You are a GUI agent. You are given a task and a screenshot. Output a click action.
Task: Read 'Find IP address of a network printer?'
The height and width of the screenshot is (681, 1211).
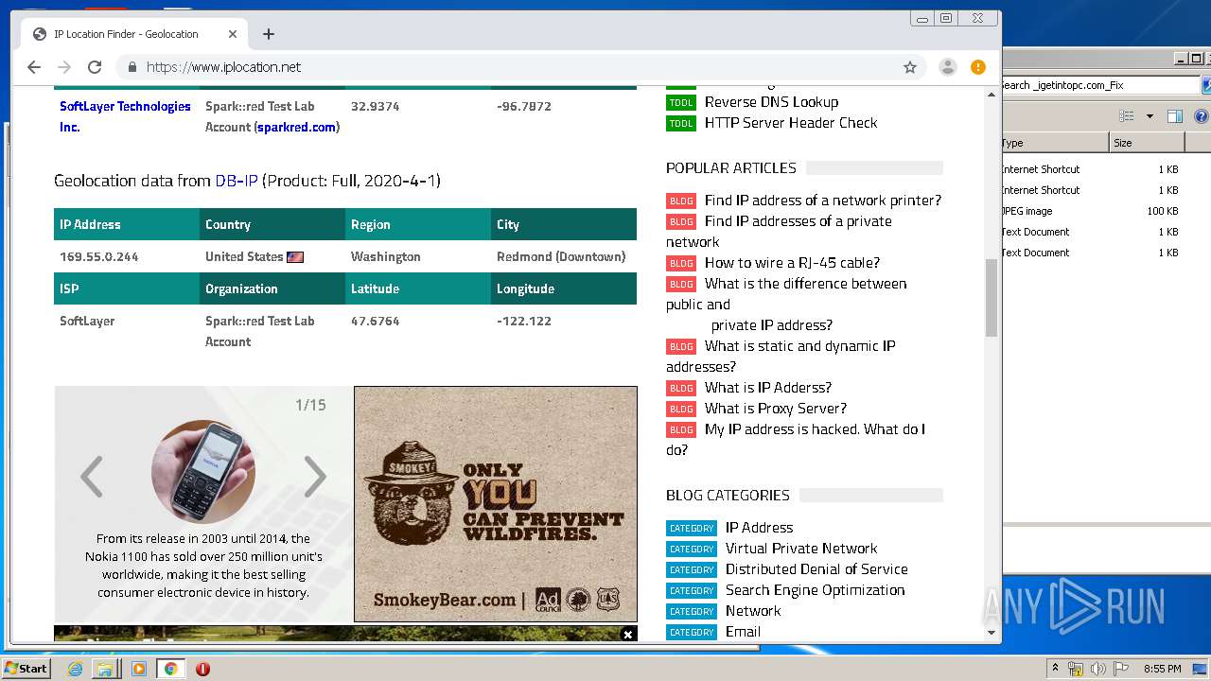point(823,201)
